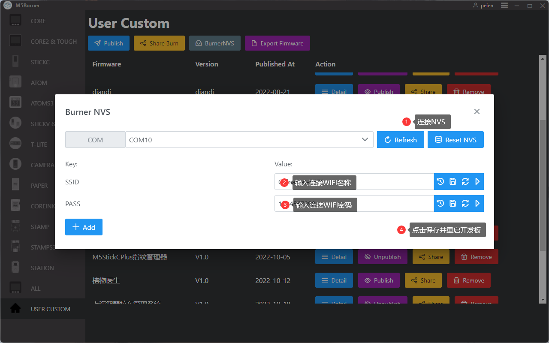Viewport: 549px width, 343px height.
Task: Open the peien user account
Action: (483, 6)
